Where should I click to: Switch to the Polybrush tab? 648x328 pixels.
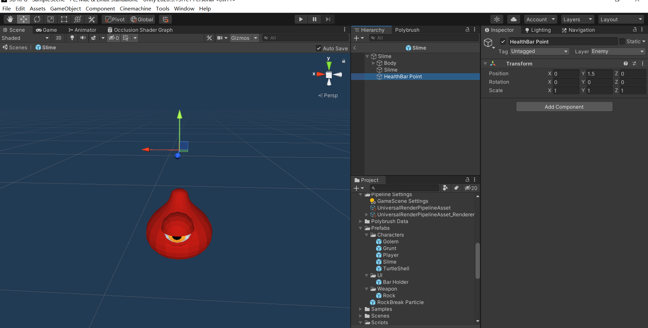pyautogui.click(x=407, y=30)
